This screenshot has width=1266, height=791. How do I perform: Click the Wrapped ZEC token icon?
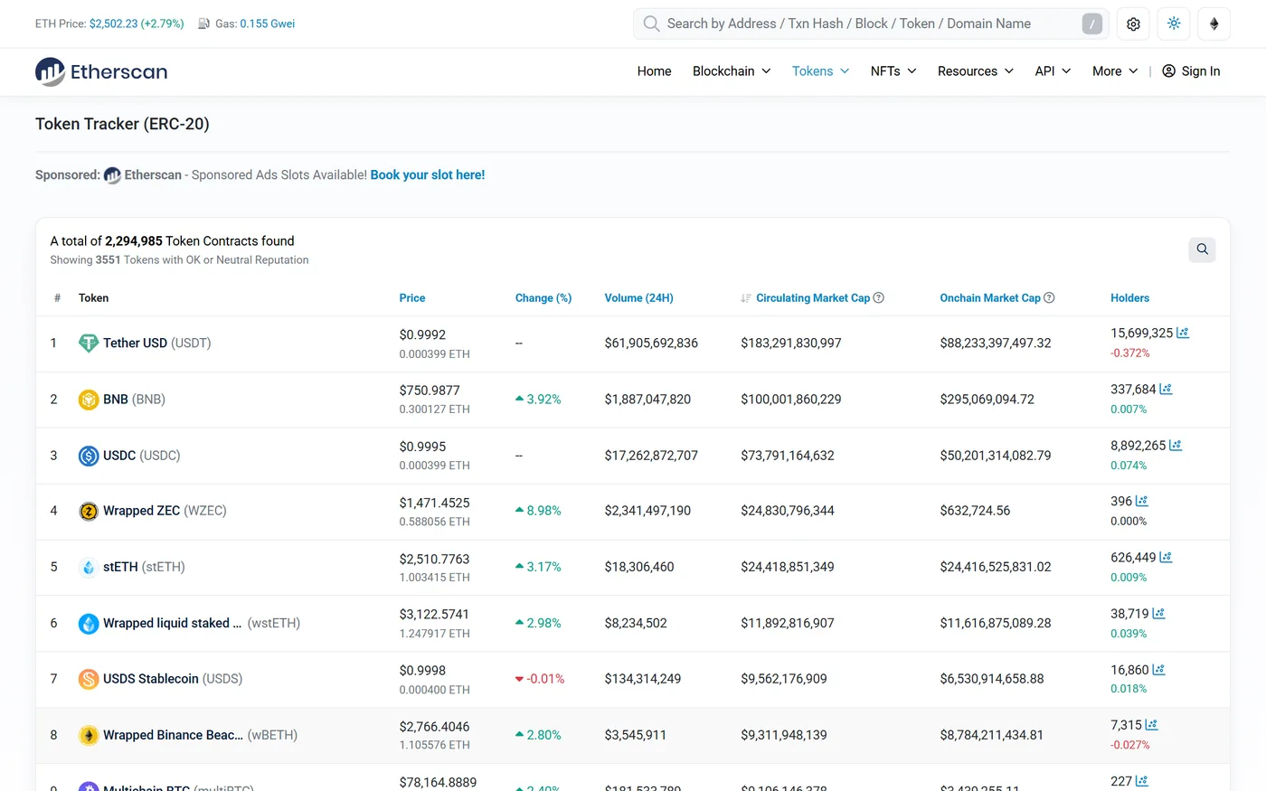(x=89, y=511)
